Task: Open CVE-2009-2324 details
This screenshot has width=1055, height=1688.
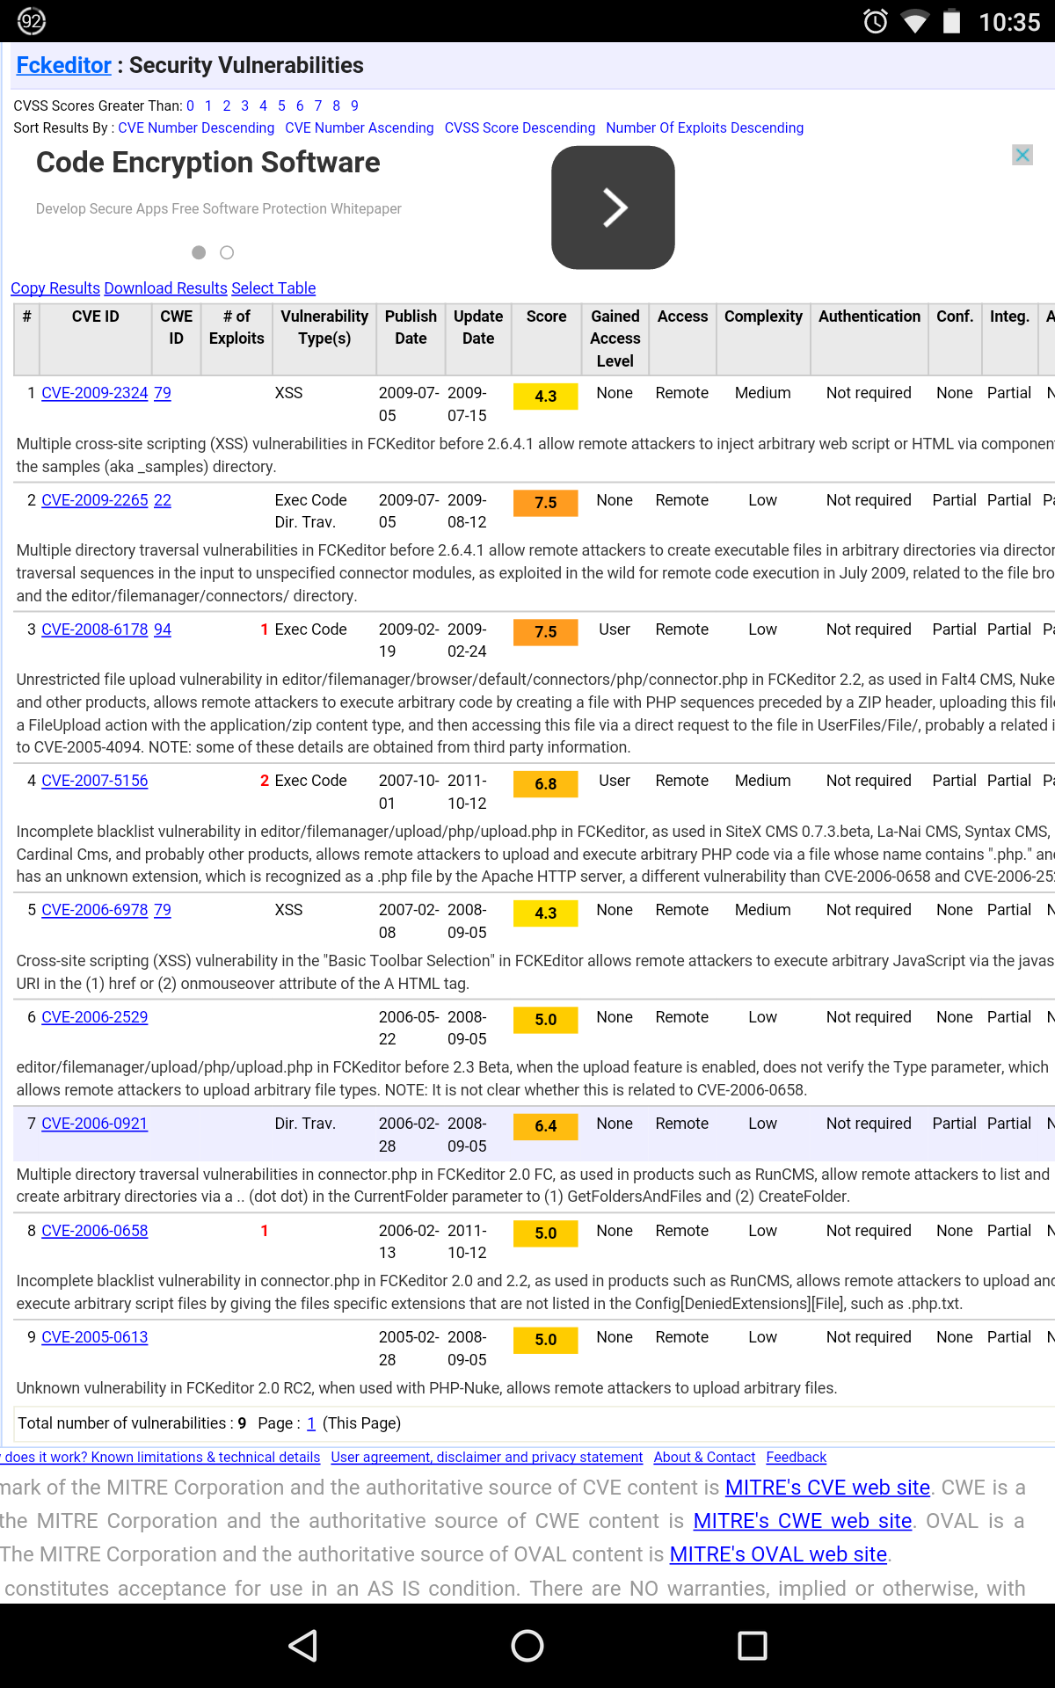Action: [95, 393]
